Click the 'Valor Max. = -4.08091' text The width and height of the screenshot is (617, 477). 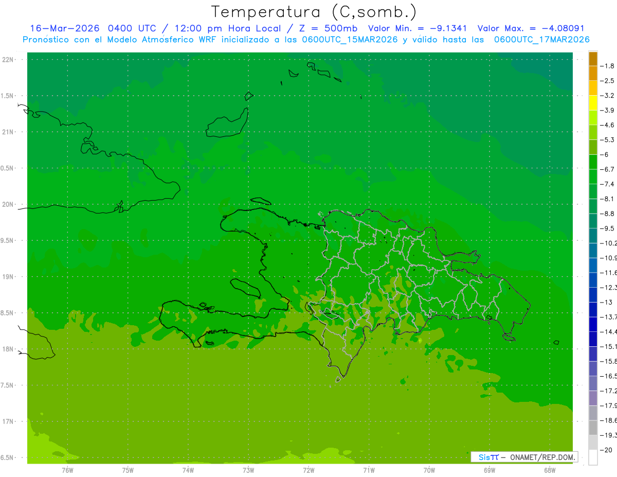[531, 28]
